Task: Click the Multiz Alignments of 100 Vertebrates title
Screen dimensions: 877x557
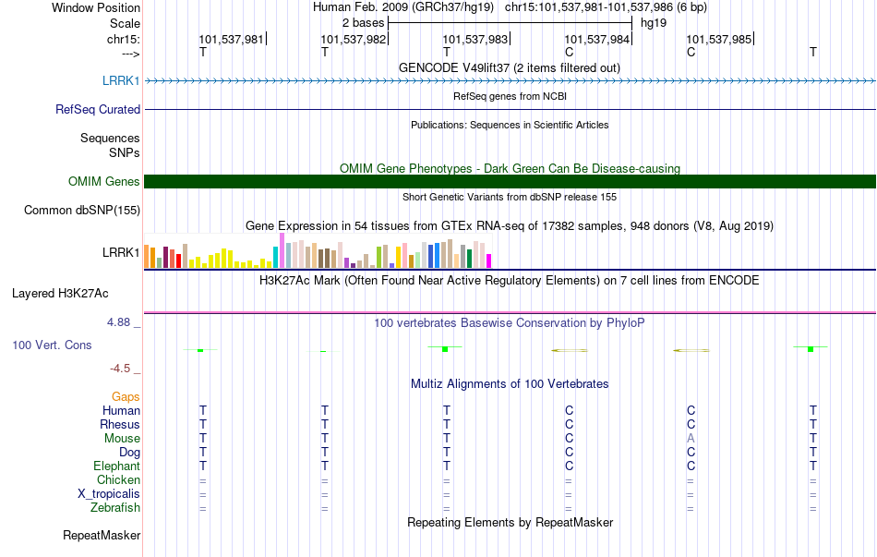Action: [510, 384]
